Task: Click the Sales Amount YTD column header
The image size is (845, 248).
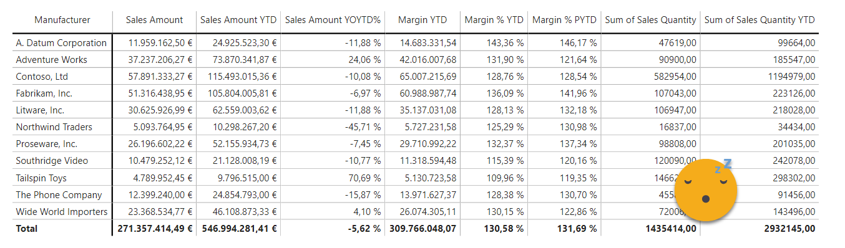Action: [x=238, y=20]
